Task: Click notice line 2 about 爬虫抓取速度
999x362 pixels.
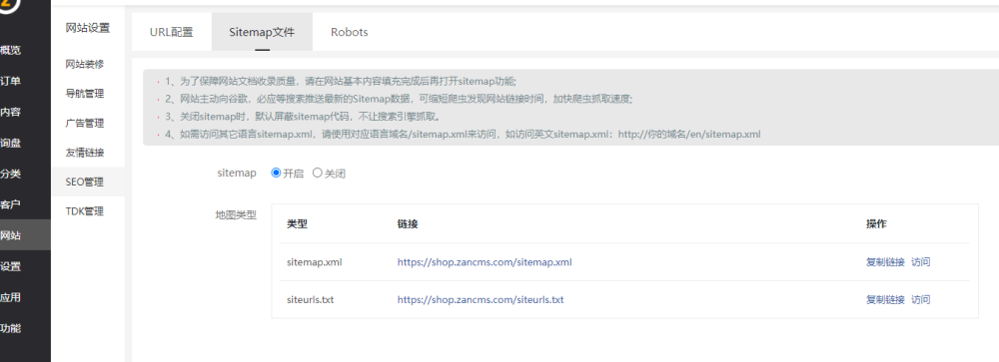Action: pos(399,100)
